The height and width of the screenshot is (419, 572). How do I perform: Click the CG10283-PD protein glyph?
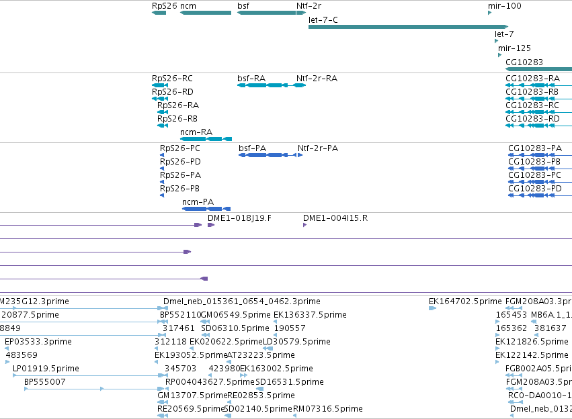tap(540, 195)
